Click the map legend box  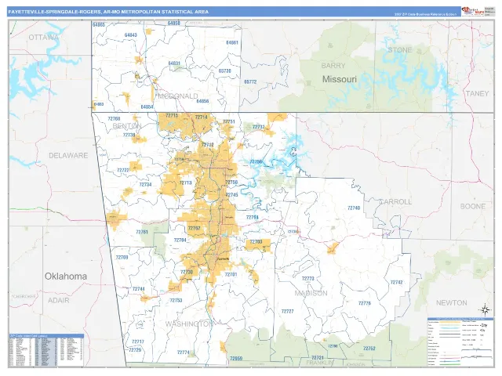(460, 342)
